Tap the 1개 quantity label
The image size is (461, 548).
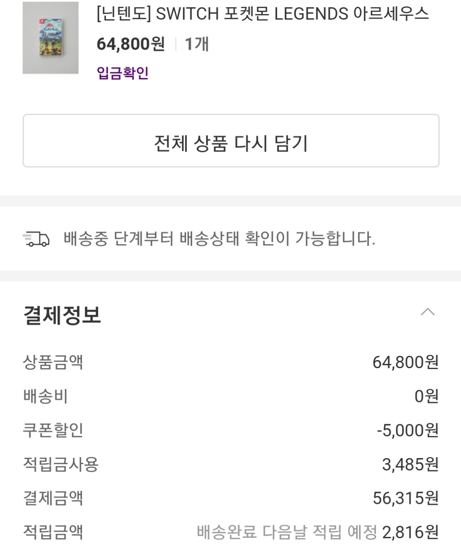pyautogui.click(x=196, y=44)
